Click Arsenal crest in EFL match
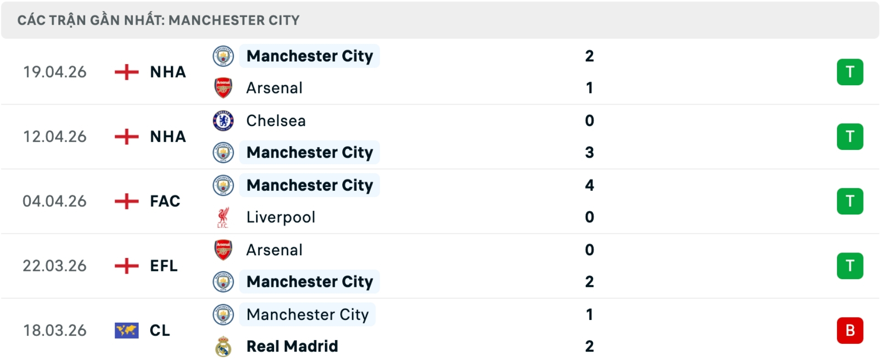 pos(223,250)
